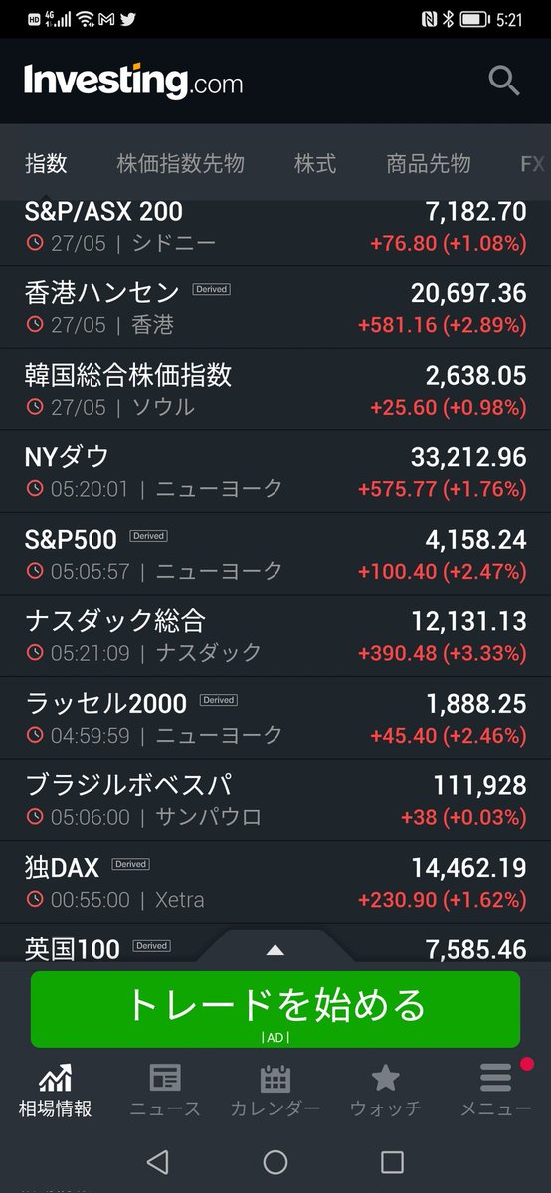This screenshot has width=551, height=1193.
Task: Tap the Android recent apps square
Action: click(393, 1161)
